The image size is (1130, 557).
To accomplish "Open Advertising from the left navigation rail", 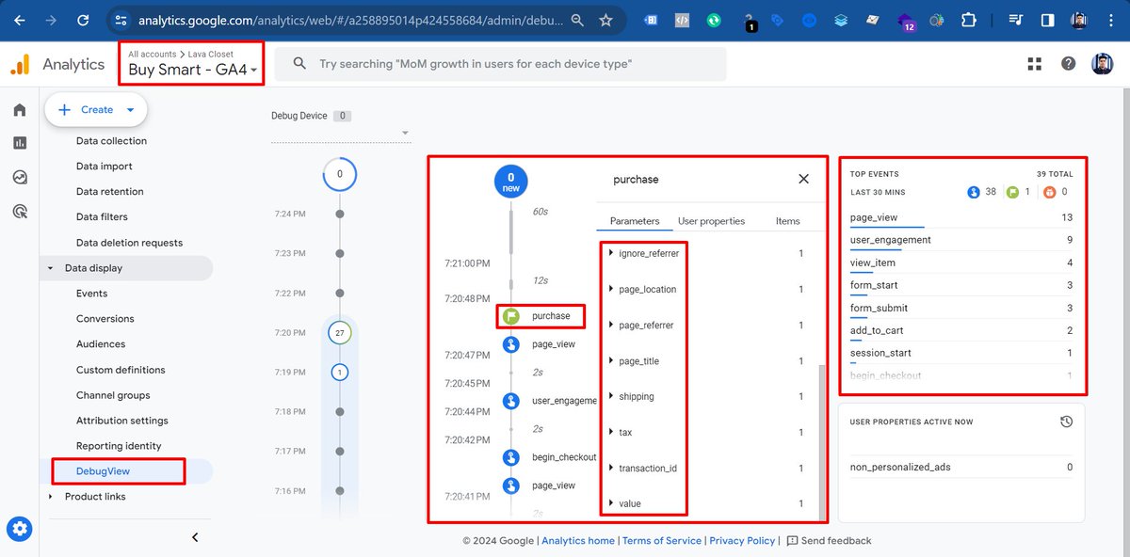I will [20, 211].
